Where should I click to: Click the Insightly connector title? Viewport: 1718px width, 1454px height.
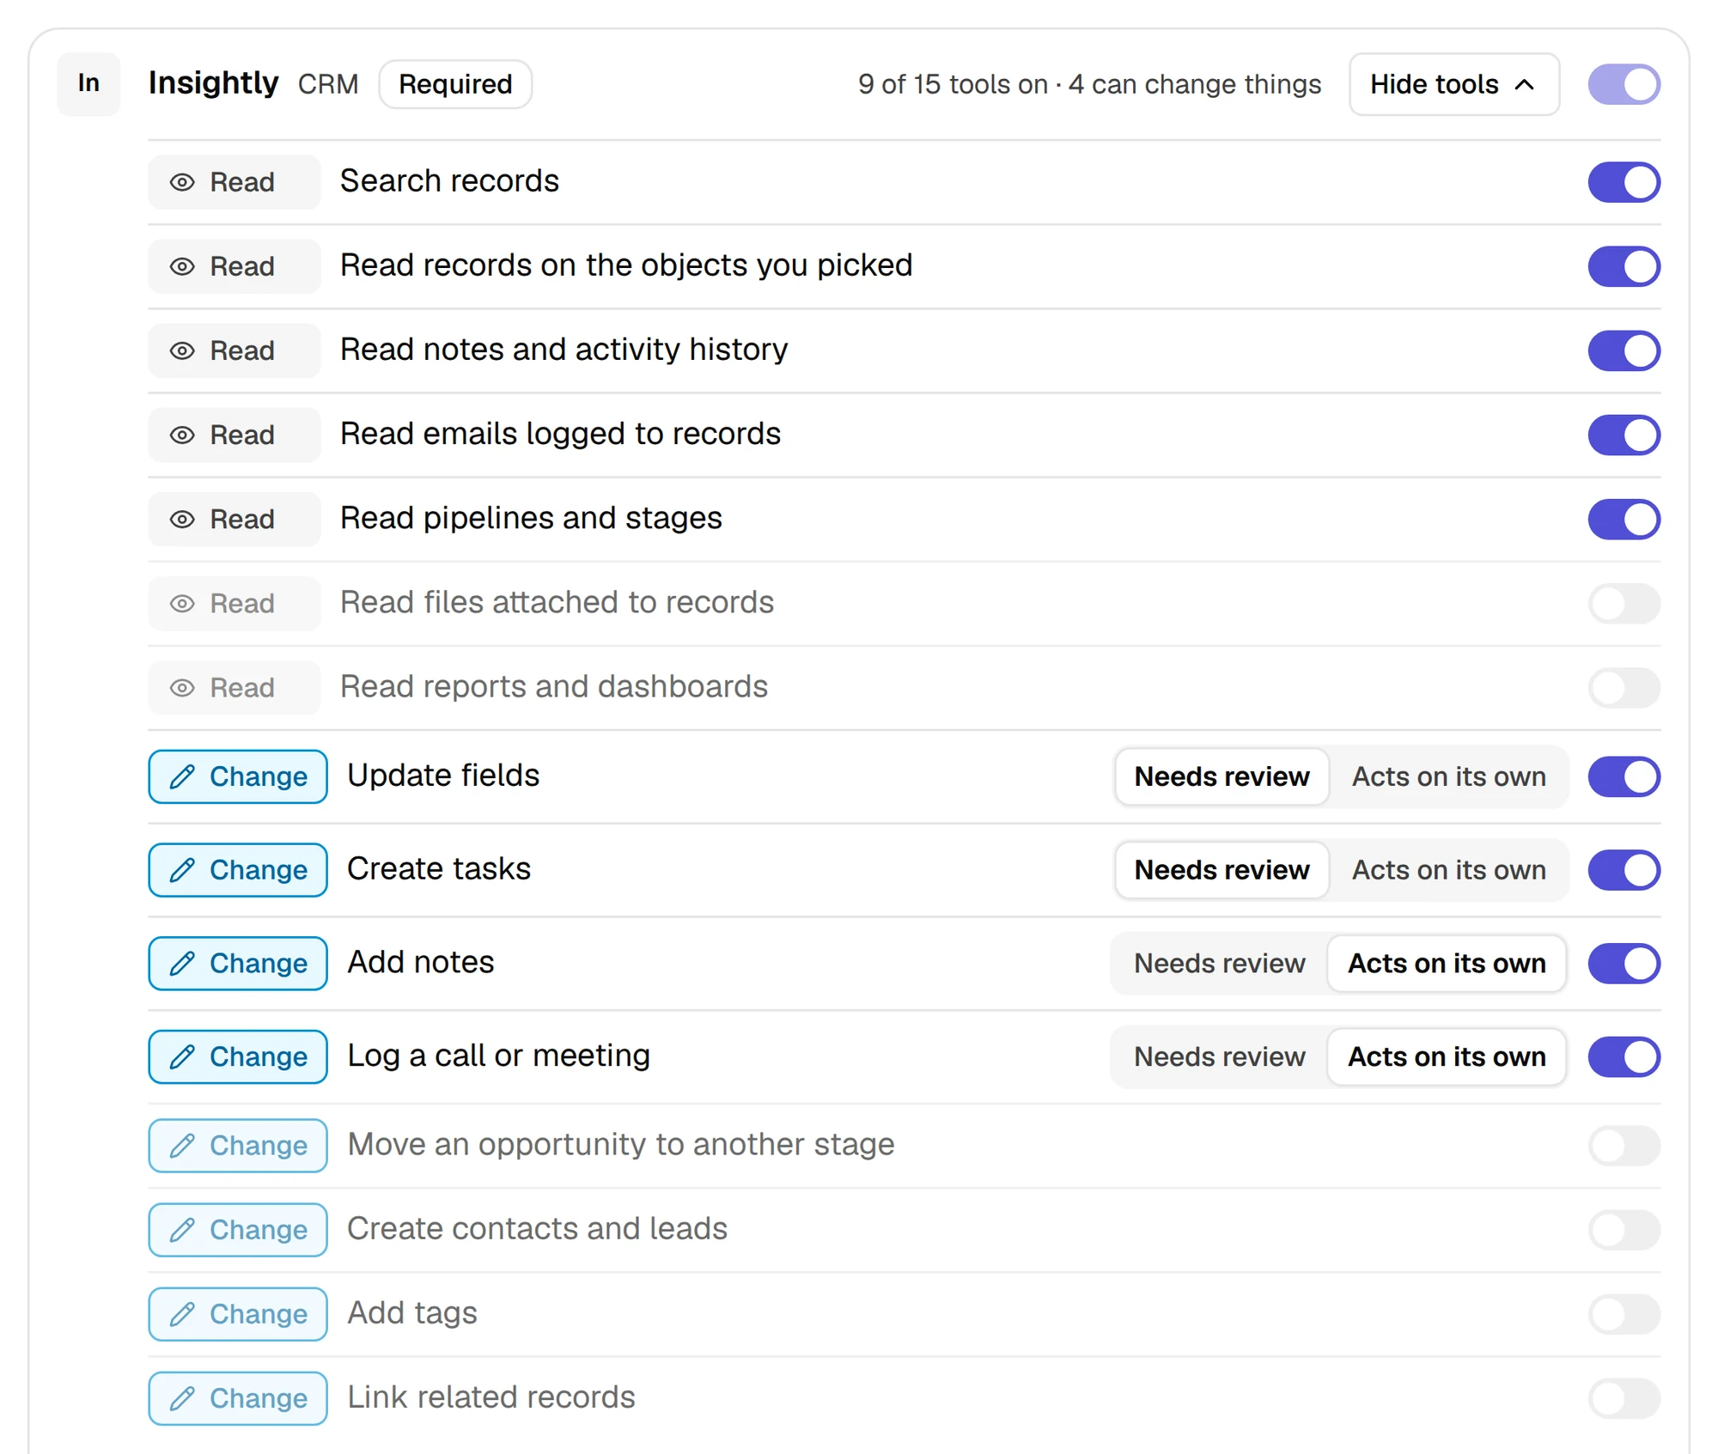pyautogui.click(x=213, y=83)
